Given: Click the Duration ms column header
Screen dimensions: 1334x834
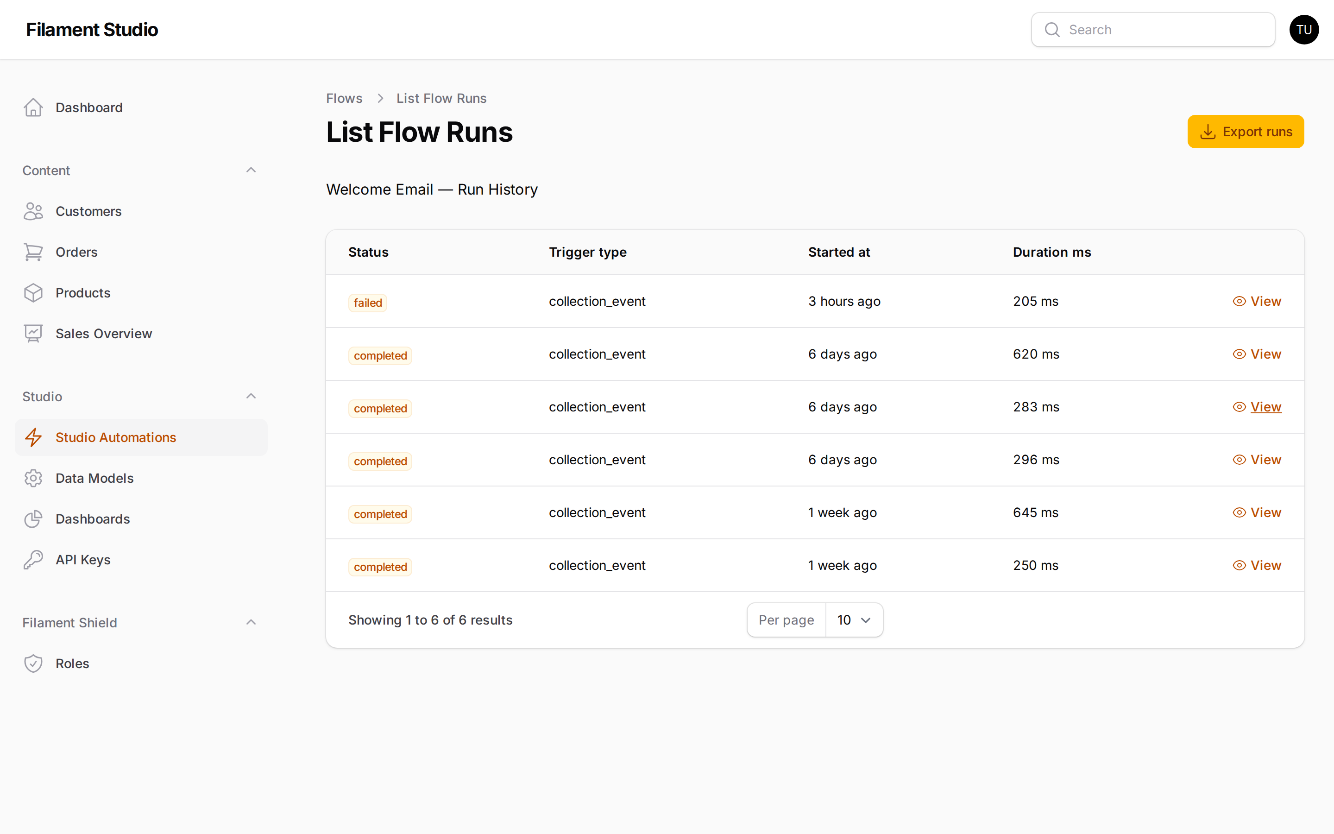Looking at the screenshot, I should tap(1052, 252).
